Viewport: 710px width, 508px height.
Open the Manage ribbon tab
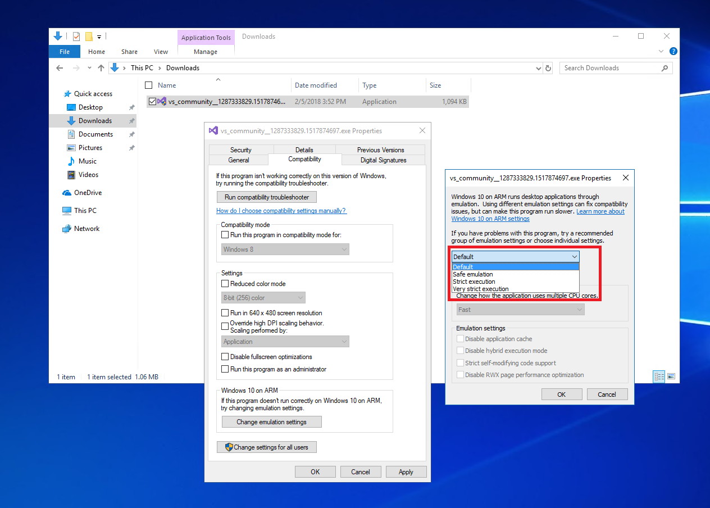tap(206, 52)
